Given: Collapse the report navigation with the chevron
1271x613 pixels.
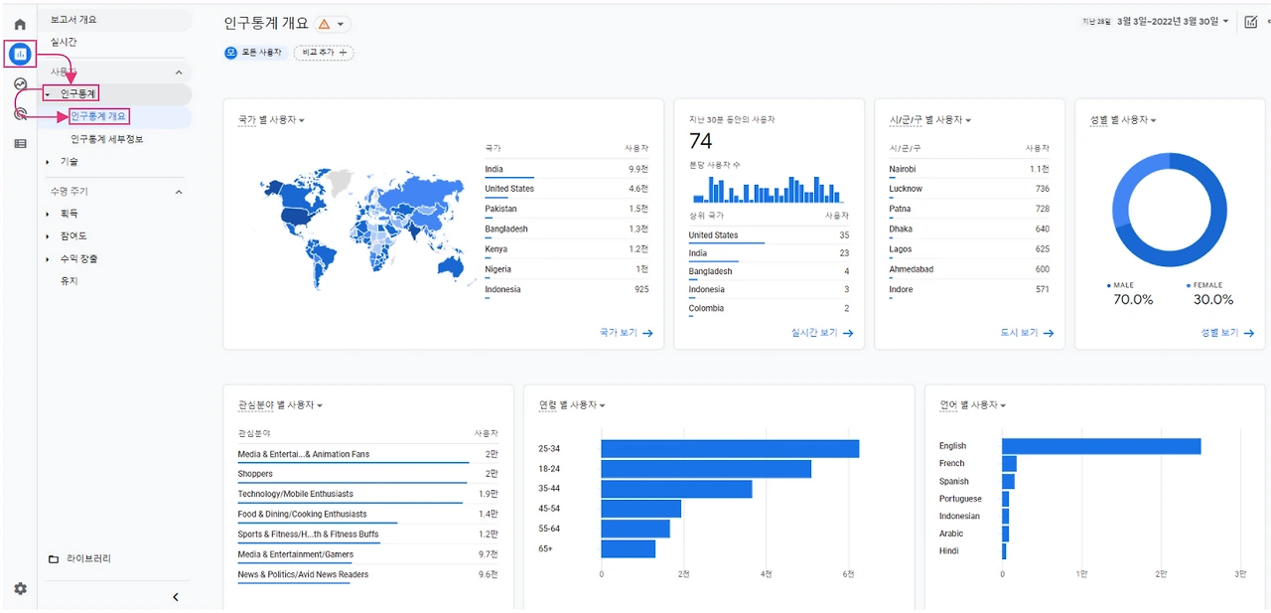Looking at the screenshot, I should point(176,596).
